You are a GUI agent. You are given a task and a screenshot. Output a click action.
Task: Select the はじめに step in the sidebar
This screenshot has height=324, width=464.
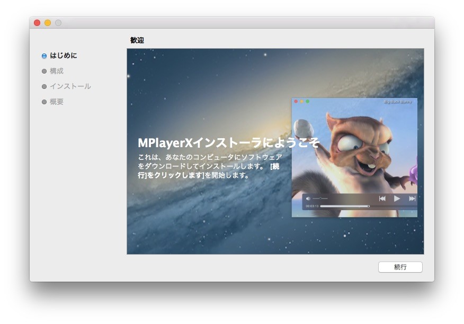(64, 56)
